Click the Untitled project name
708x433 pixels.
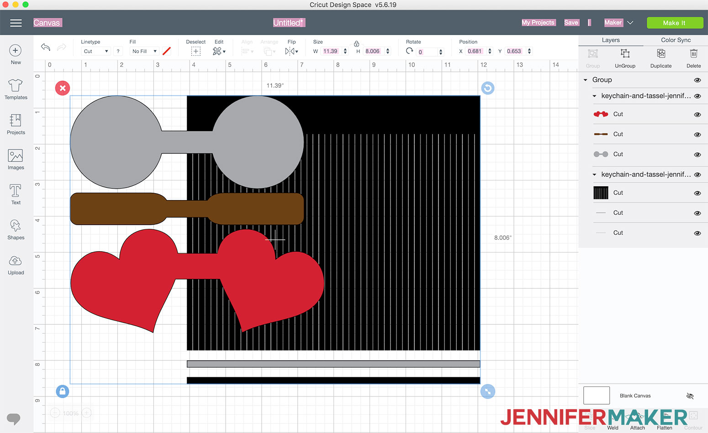(289, 23)
